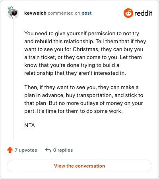This screenshot has height=179, width=159.
Task: Open the kevwelch username profile
Action: [35, 13]
